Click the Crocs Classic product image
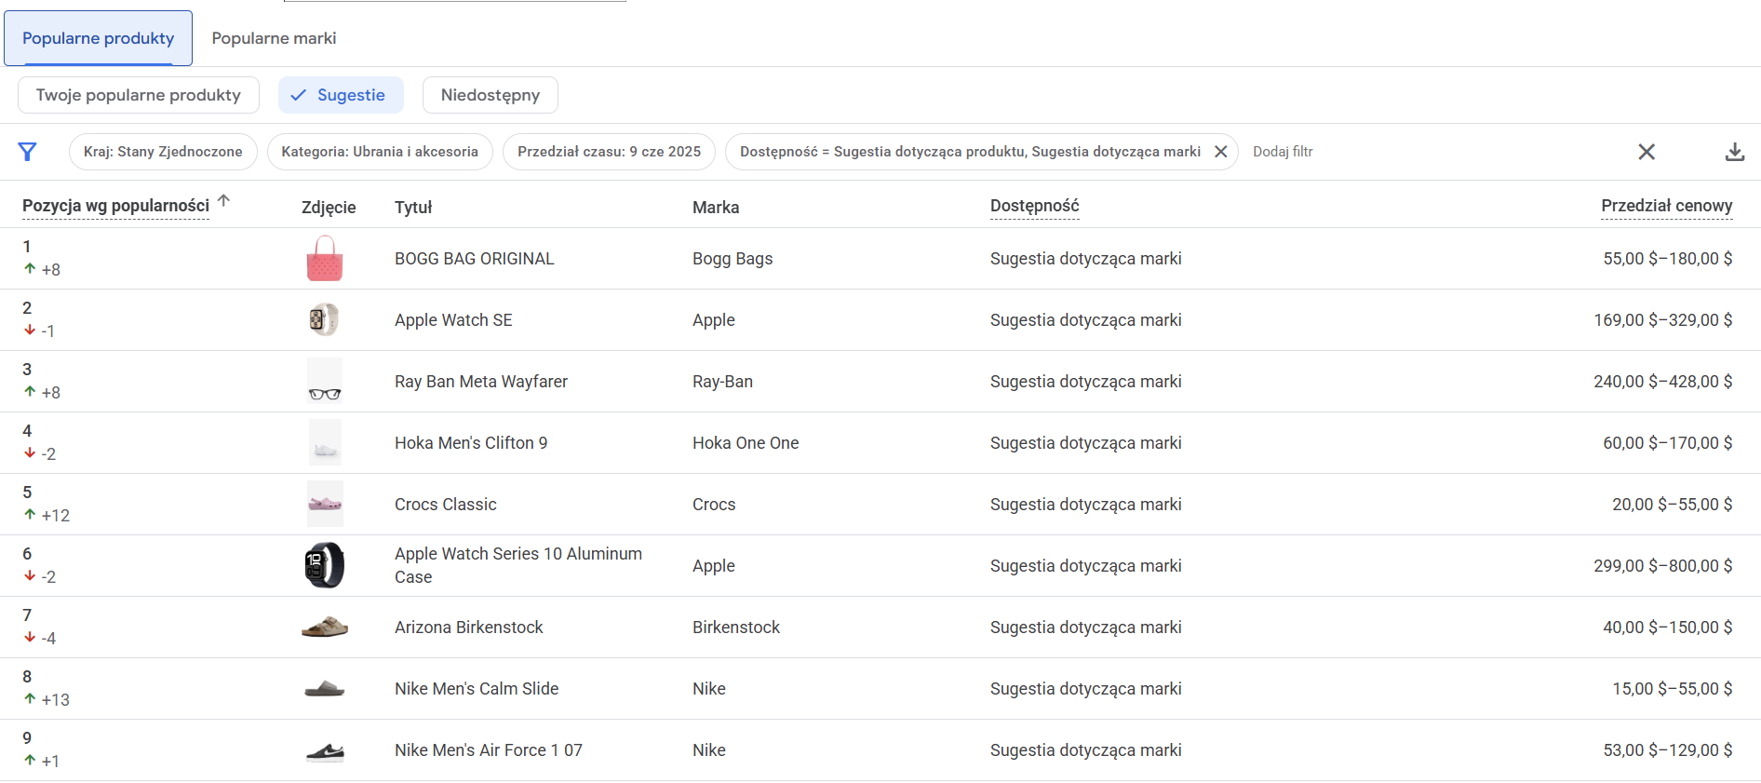The width and height of the screenshot is (1761, 783). tap(324, 505)
